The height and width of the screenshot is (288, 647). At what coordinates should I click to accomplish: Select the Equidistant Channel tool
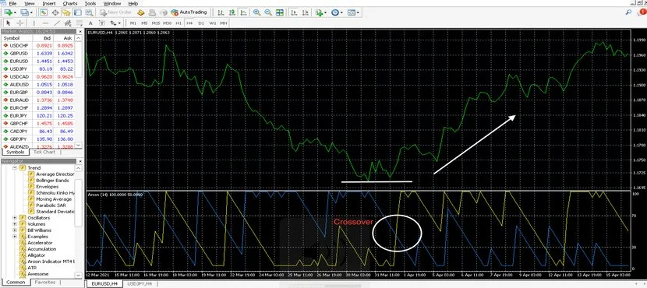click(68, 23)
